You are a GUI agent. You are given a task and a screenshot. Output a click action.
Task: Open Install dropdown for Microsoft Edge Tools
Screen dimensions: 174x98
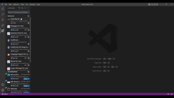pyautogui.click(x=29, y=79)
